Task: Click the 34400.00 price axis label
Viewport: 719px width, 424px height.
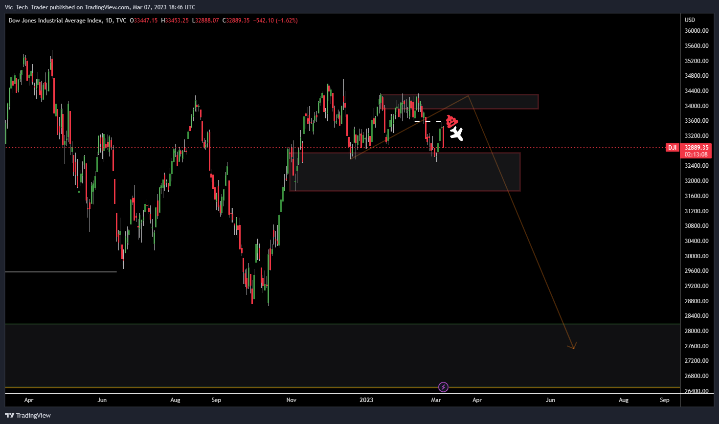Action: (697, 91)
